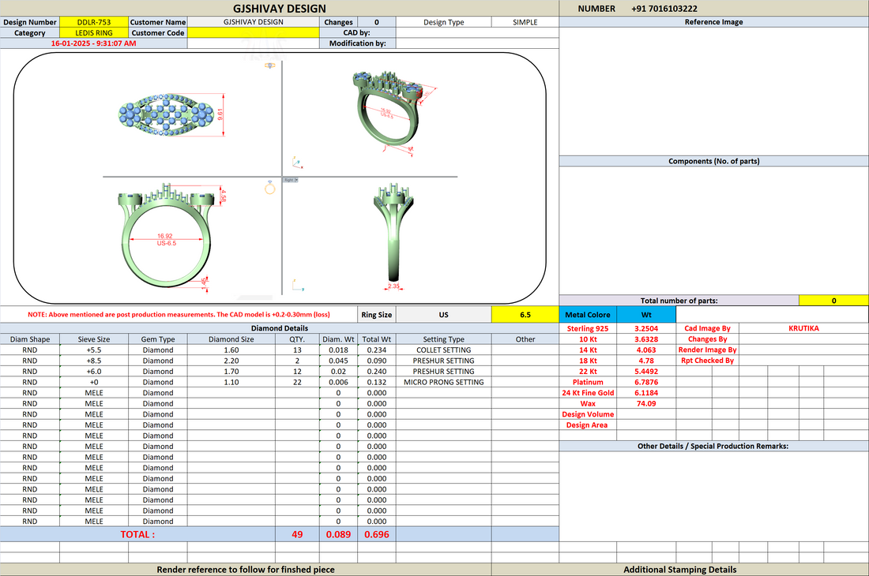The width and height of the screenshot is (869, 576).
Task: Click the blue Metal Colore header cell
Action: [588, 314]
